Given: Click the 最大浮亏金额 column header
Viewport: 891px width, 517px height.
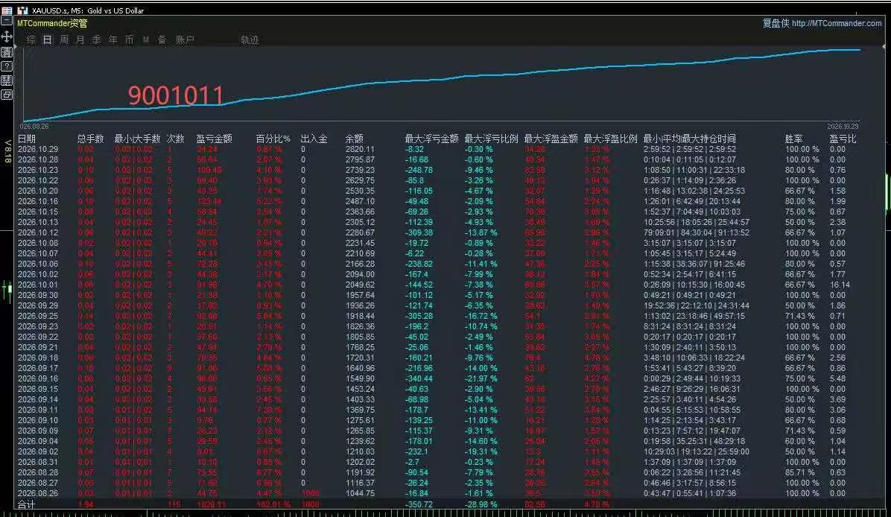Looking at the screenshot, I should point(432,139).
